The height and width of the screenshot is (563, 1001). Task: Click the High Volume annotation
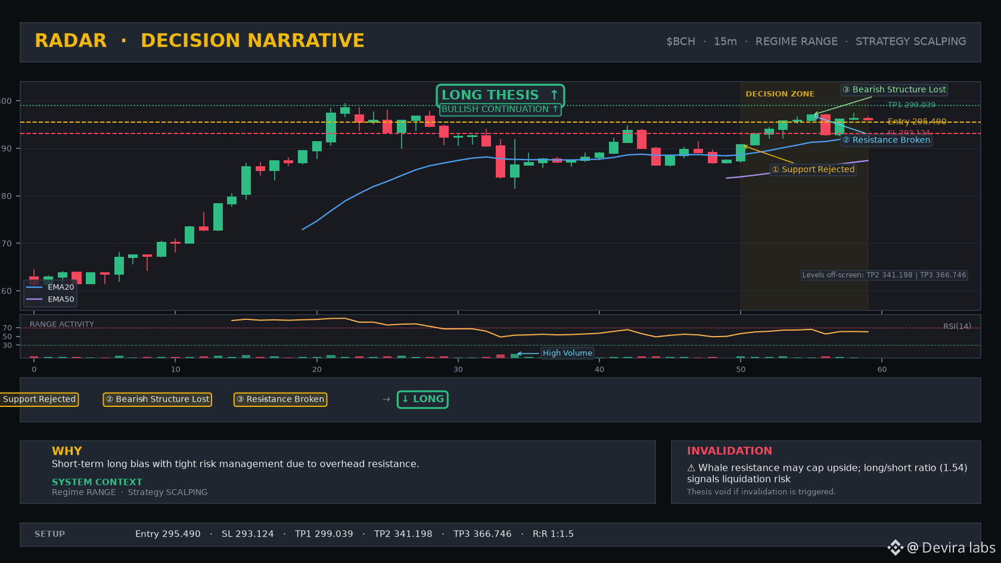(567, 353)
